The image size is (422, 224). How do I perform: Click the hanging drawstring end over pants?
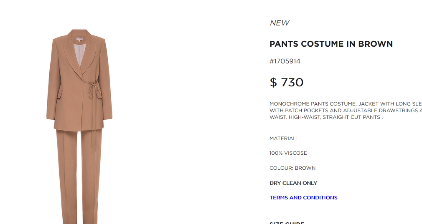click(x=92, y=138)
